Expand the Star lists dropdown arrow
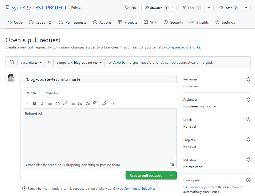The height and width of the screenshot is (196, 255). (246, 8)
